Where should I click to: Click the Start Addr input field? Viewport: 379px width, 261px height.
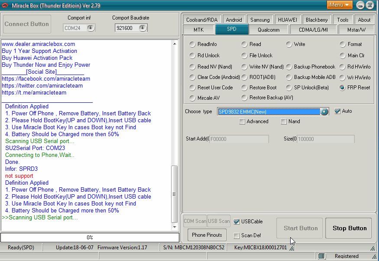click(x=239, y=139)
